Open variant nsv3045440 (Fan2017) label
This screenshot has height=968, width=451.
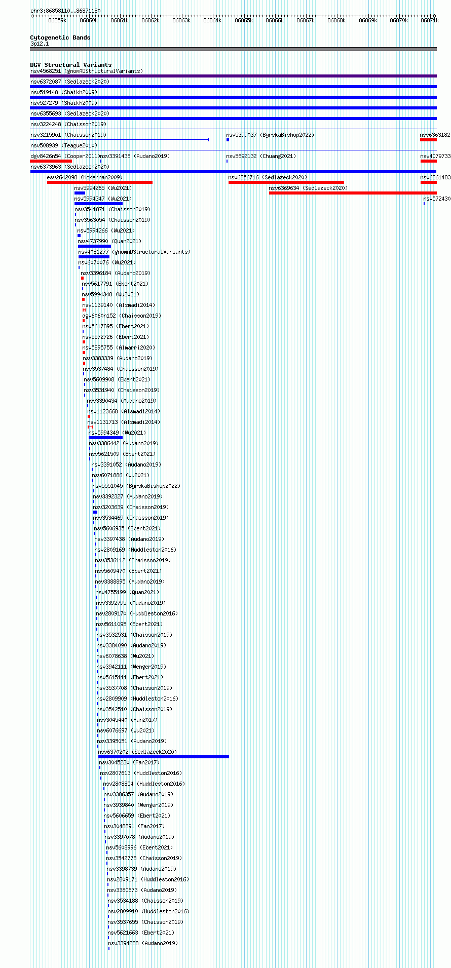pyautogui.click(x=128, y=720)
